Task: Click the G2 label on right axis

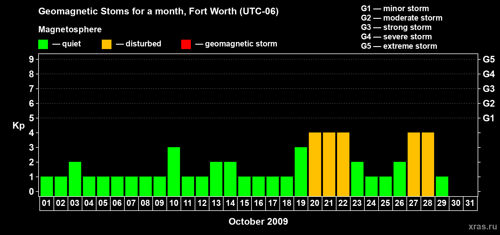Action: [x=489, y=103]
